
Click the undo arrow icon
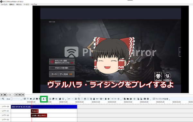click(x=69, y=99)
